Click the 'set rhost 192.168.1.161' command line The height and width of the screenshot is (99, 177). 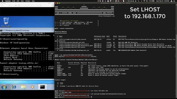point(81,91)
